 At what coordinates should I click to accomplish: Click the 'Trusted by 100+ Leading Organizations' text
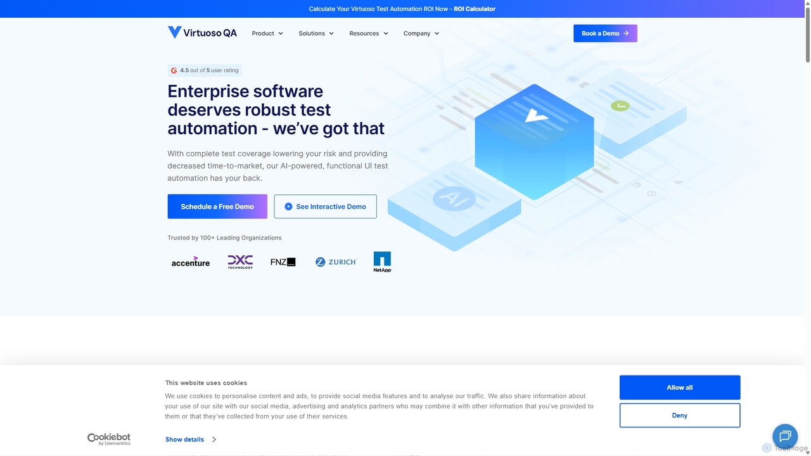224,237
